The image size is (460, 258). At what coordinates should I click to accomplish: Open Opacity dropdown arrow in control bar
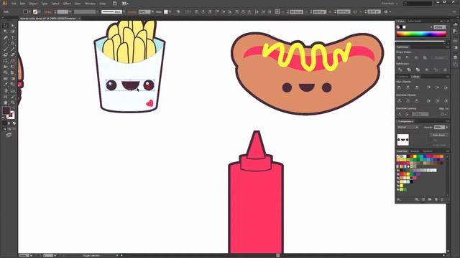tap(152, 11)
